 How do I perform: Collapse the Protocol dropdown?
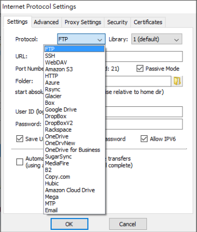[x=81, y=39]
